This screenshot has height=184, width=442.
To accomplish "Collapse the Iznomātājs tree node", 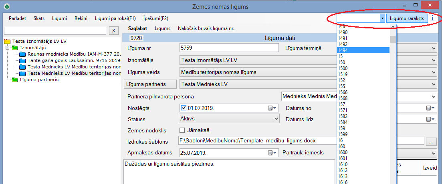I will tap(7, 48).
